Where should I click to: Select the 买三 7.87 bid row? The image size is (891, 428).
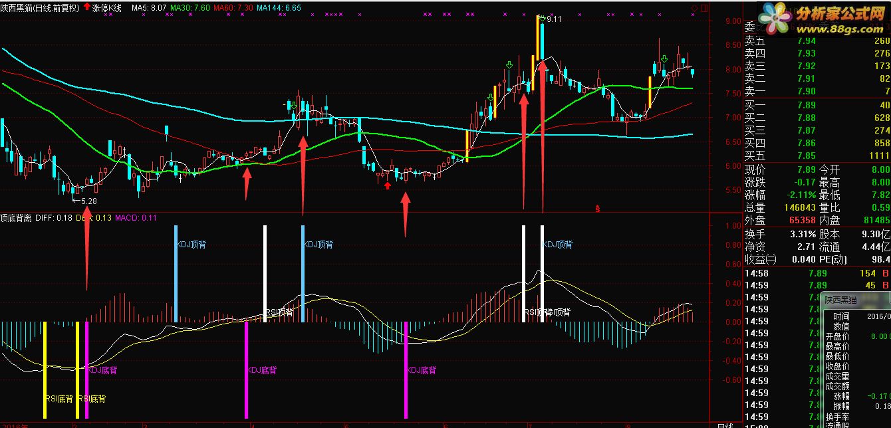[x=817, y=130]
